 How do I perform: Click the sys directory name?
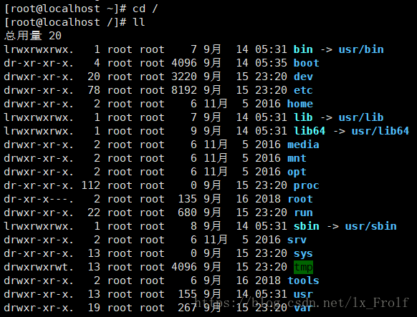[x=303, y=253]
